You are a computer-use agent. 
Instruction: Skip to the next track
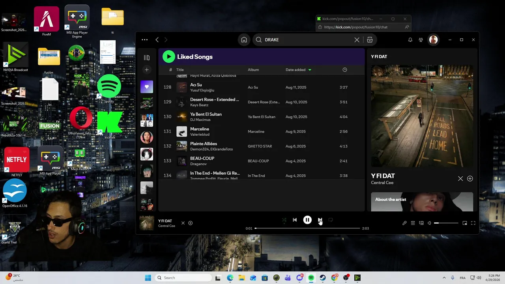[320, 220]
